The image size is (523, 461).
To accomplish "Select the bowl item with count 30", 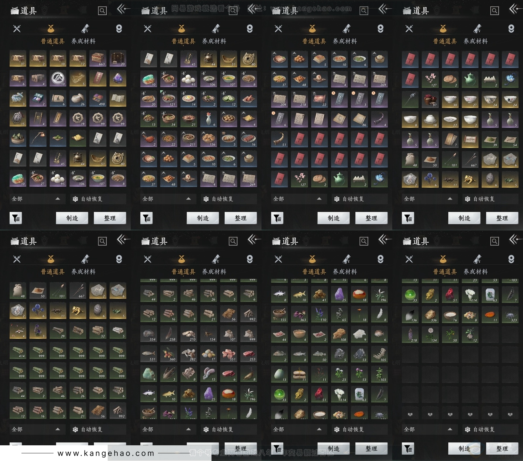I will (450, 99).
